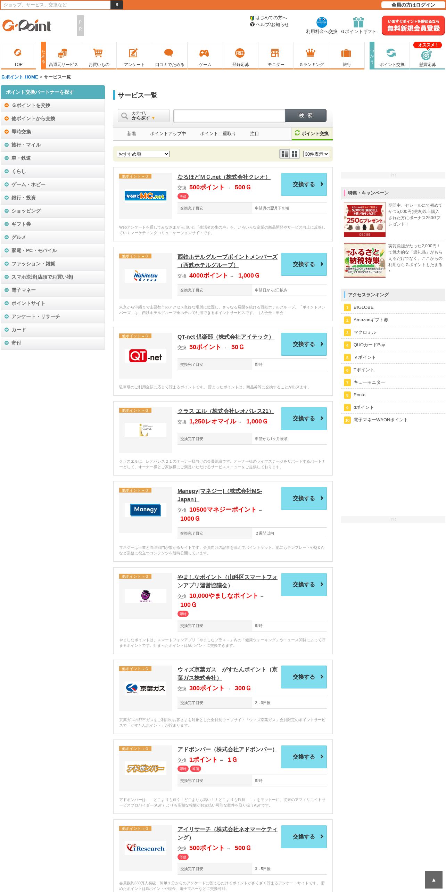The image size is (446, 892).
Task: Open 電子マネー sidebar category
Action: point(53,290)
